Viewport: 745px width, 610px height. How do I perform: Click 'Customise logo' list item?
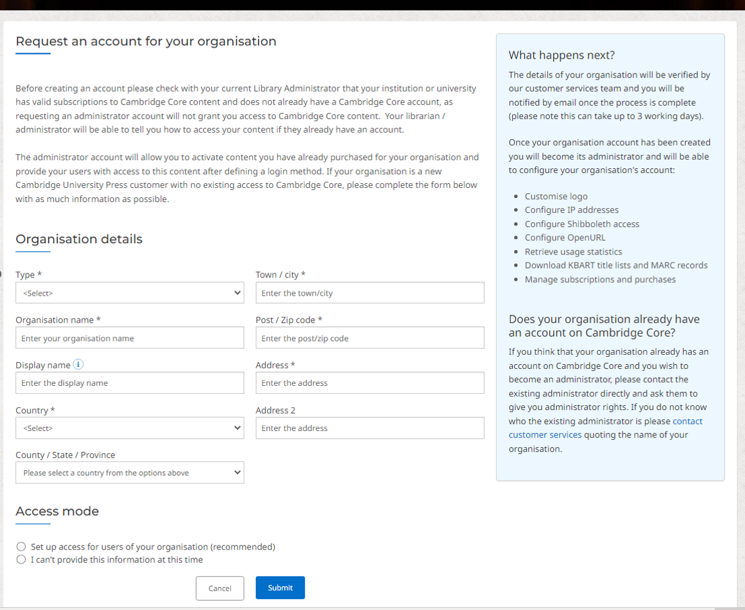click(556, 196)
